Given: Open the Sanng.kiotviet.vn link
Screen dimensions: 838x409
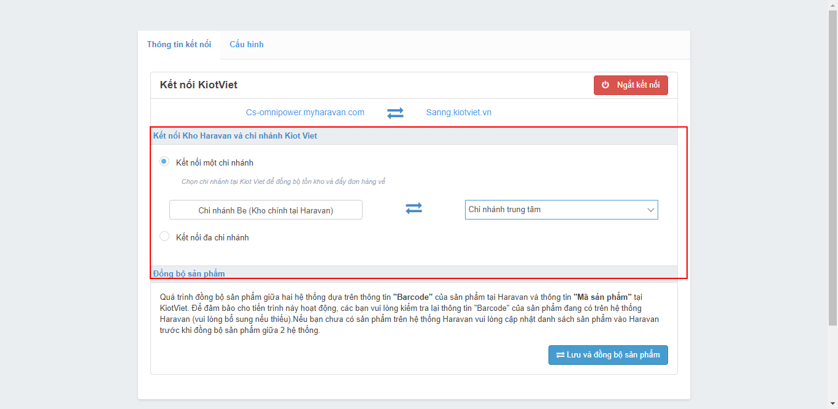Looking at the screenshot, I should (x=458, y=113).
